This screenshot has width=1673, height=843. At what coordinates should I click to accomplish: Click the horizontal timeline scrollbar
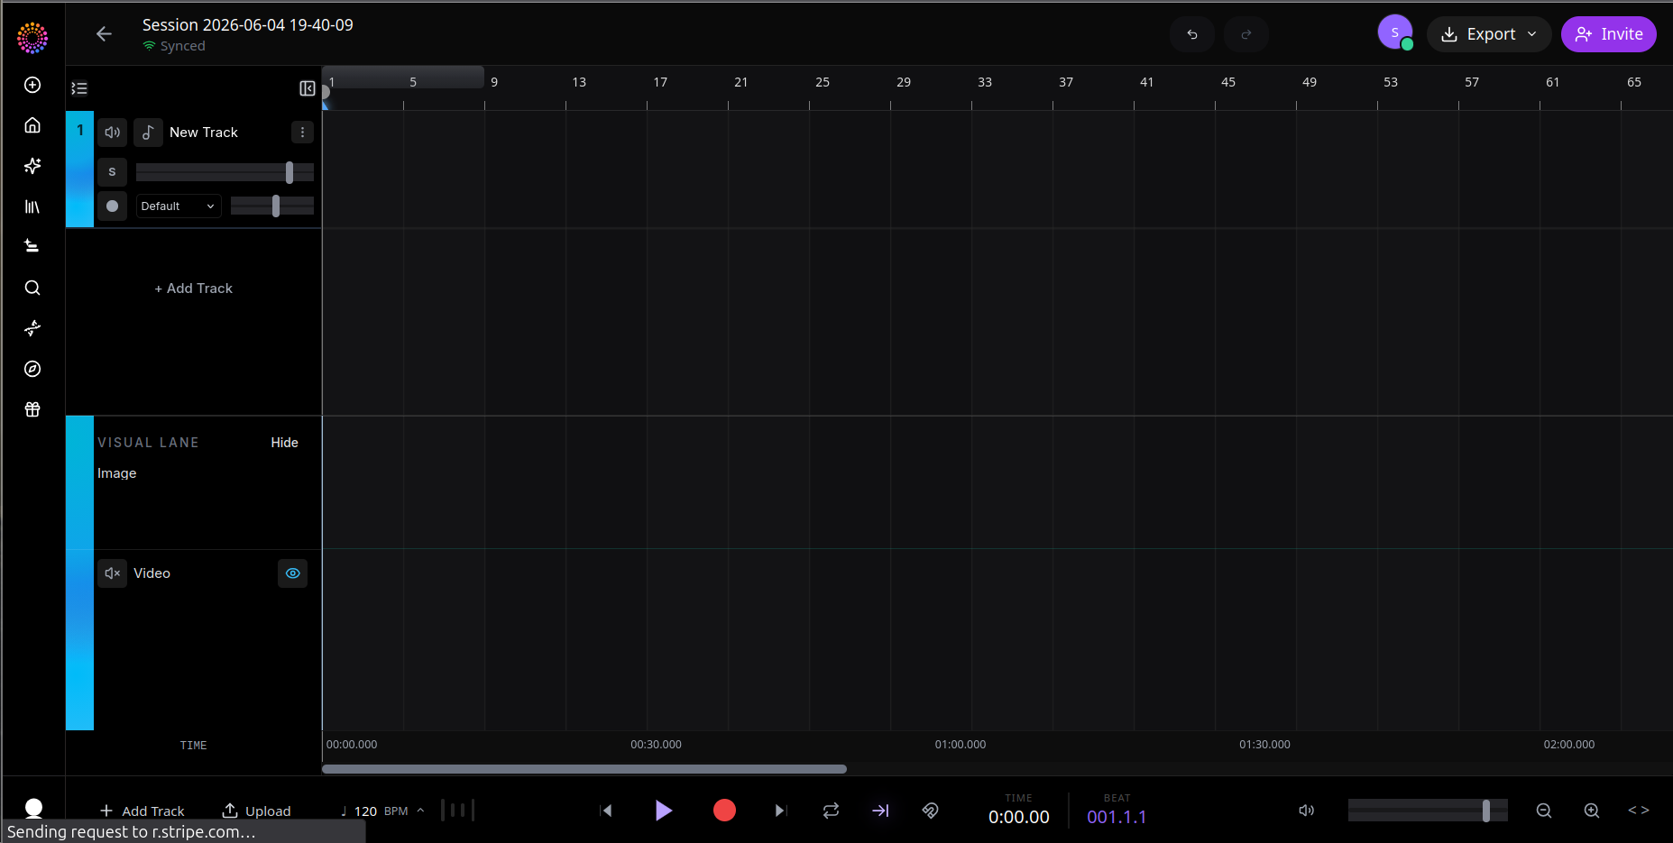(584, 769)
